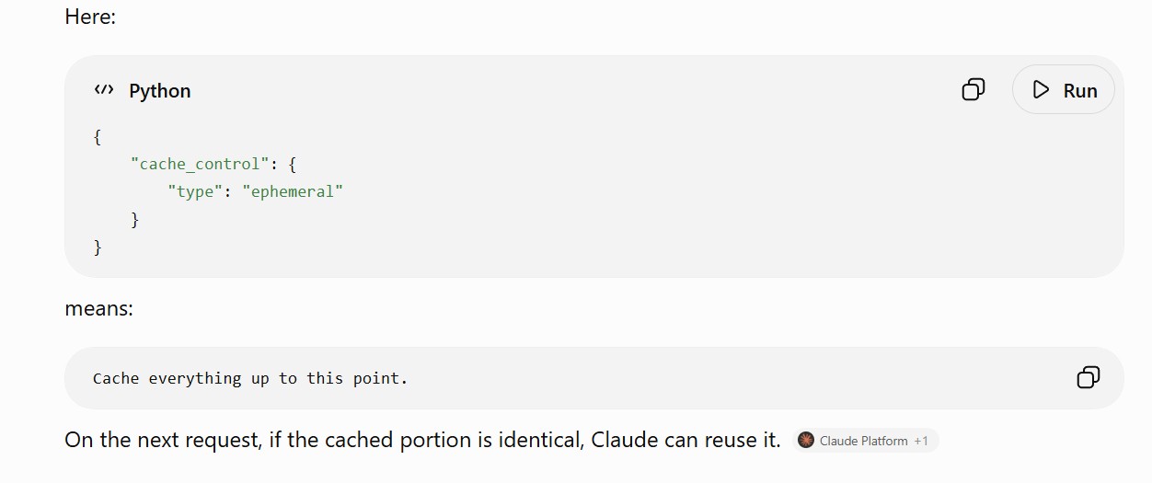Run the Python code snippet

(x=1063, y=90)
